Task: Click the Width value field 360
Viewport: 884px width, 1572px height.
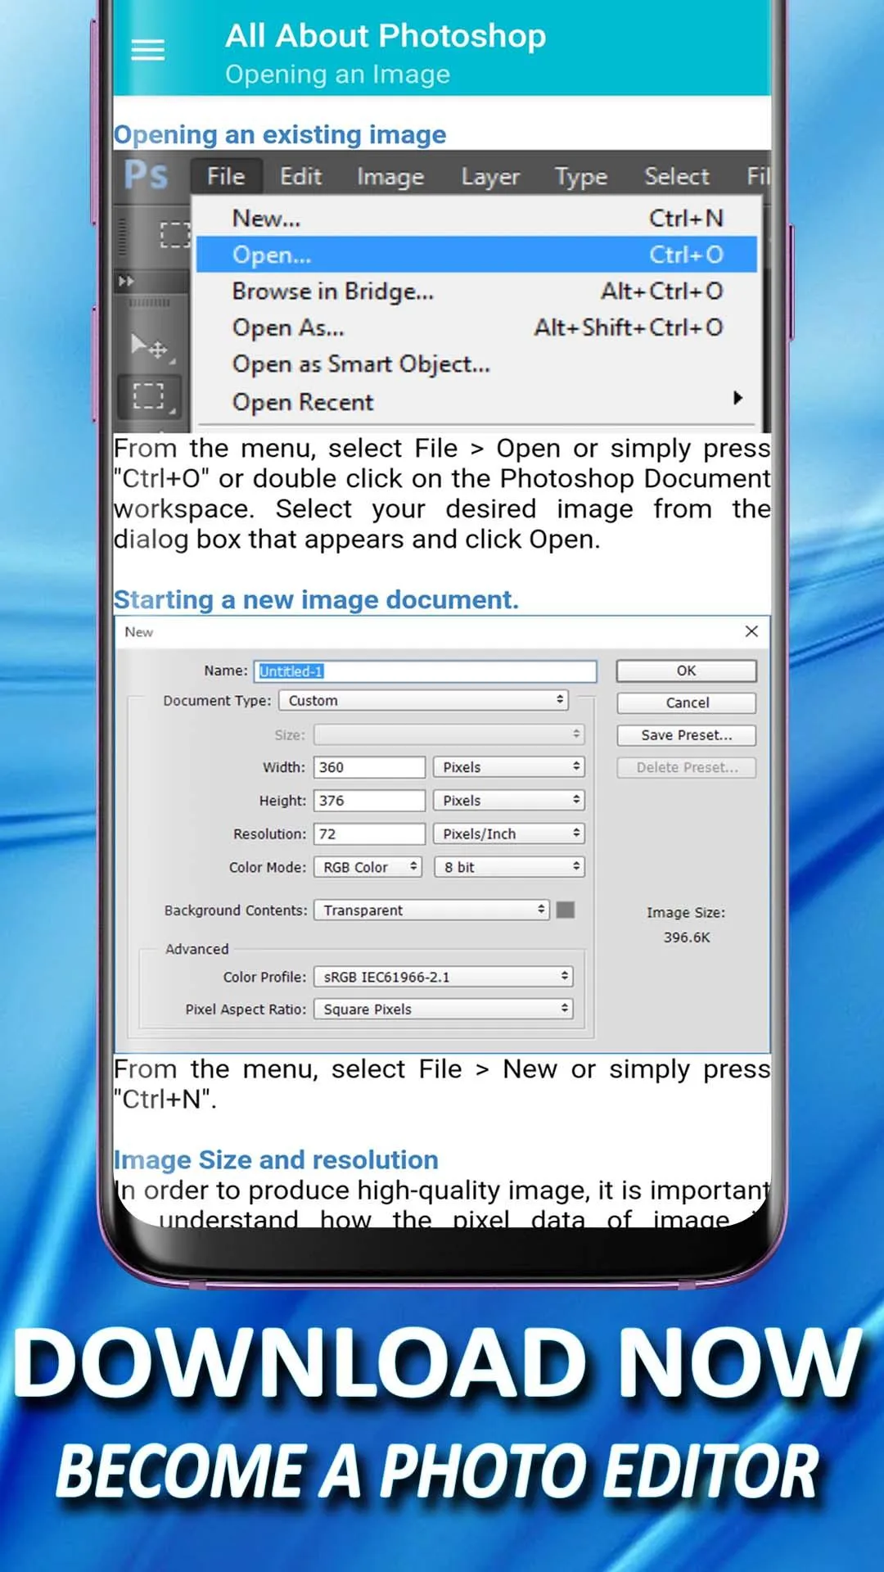Action: [369, 767]
